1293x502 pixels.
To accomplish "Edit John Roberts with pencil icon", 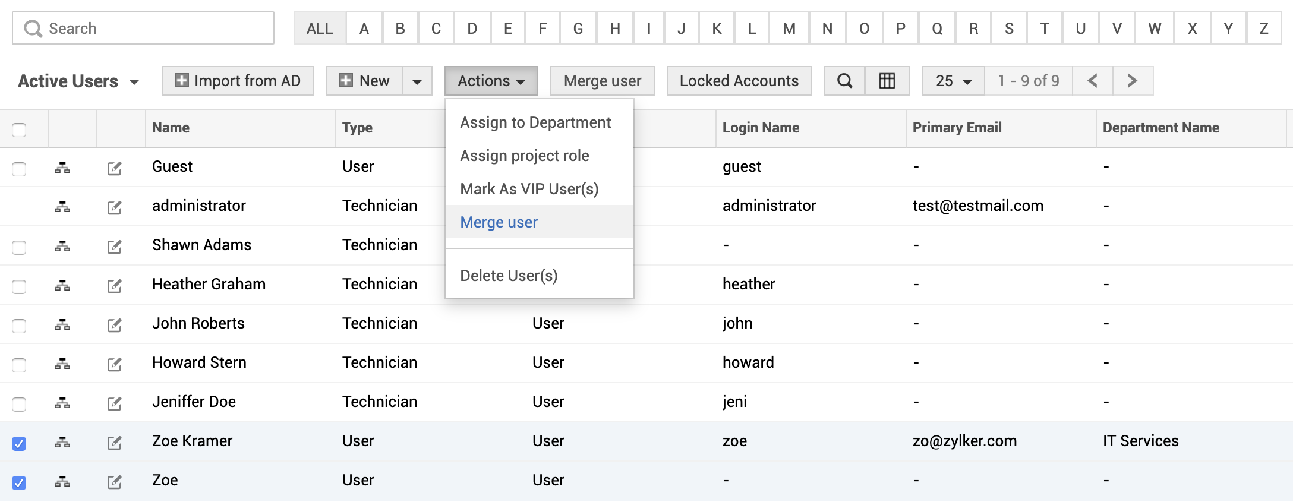I will pos(115,325).
